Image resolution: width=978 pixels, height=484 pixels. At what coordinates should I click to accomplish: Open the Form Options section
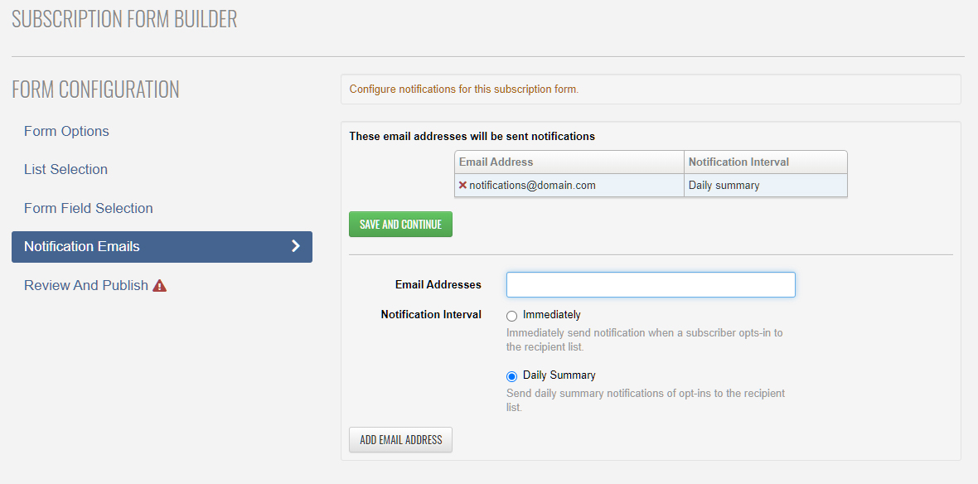pyautogui.click(x=66, y=131)
